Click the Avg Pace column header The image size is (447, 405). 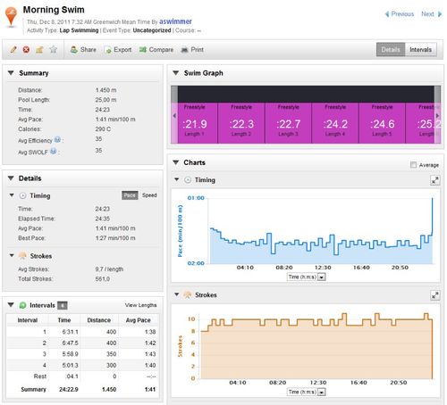138,320
